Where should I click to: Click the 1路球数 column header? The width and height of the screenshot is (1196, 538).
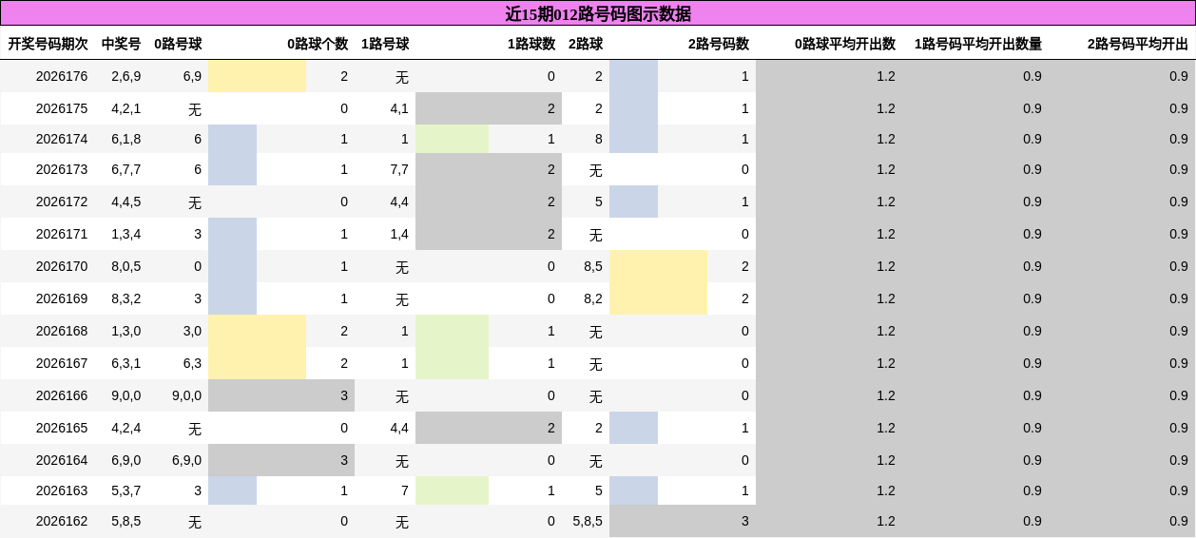pos(531,44)
